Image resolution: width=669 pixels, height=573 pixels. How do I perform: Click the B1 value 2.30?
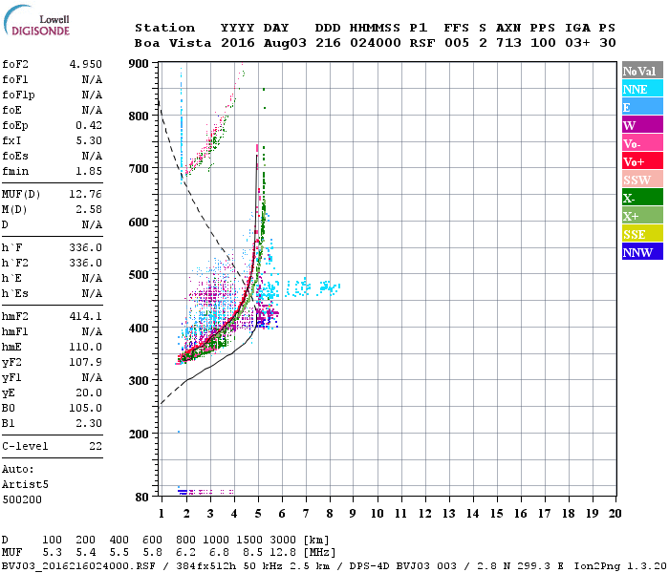tap(89, 423)
